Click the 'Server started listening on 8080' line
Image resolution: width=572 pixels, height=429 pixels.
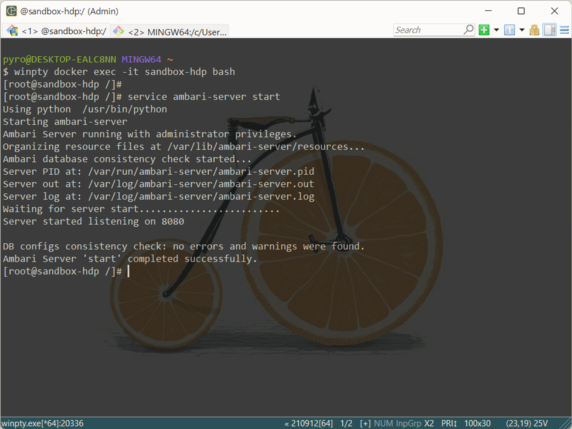pyautogui.click(x=94, y=222)
